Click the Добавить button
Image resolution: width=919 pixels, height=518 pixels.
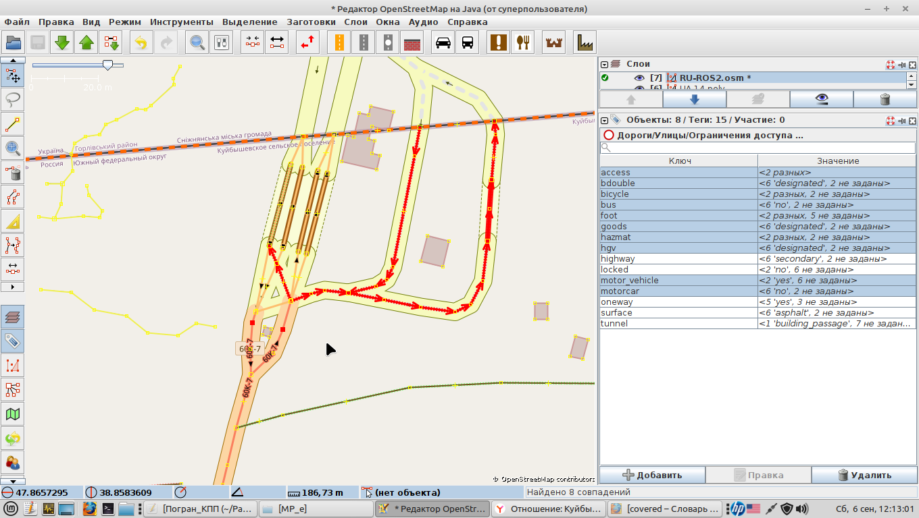[x=652, y=475]
